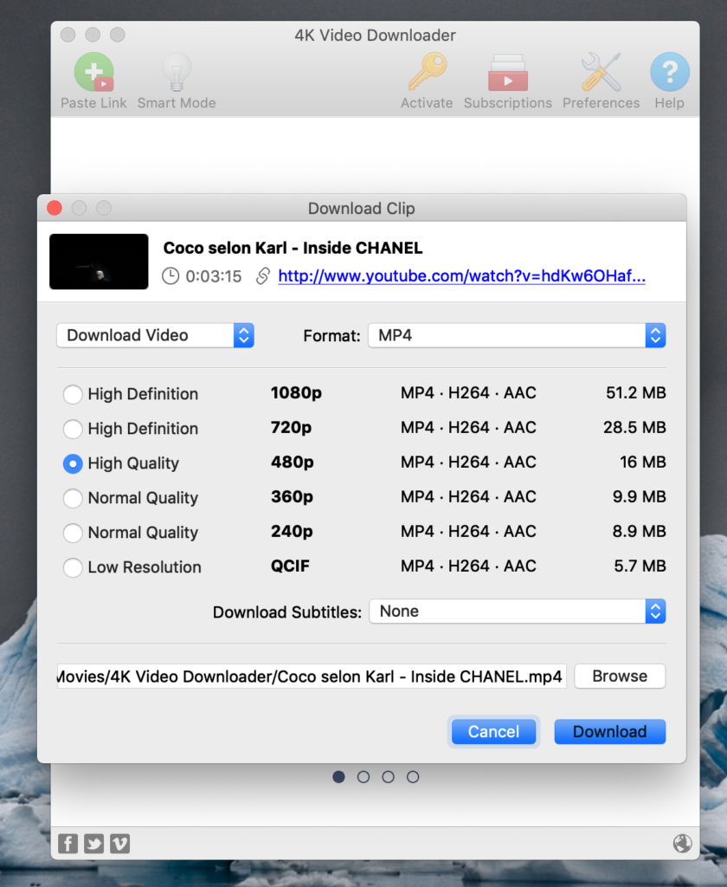727x887 pixels.
Task: Click the Activate key icon
Action: point(427,73)
